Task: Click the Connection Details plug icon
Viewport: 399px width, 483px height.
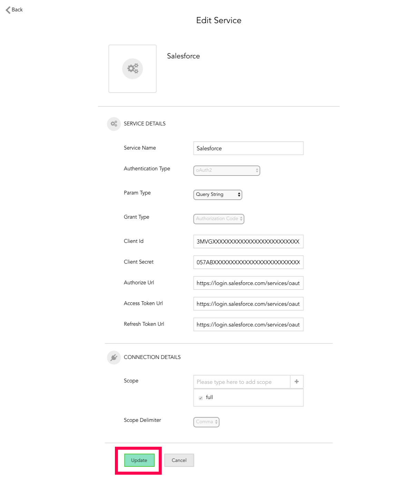Action: [x=114, y=357]
